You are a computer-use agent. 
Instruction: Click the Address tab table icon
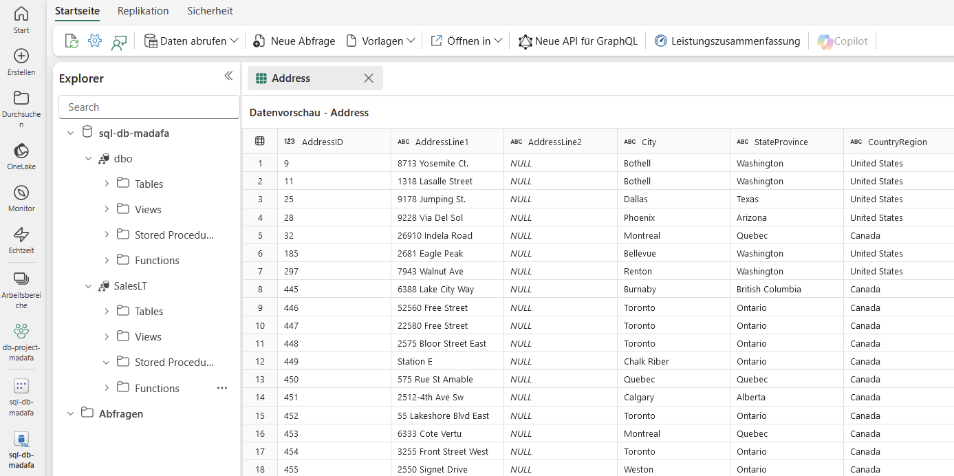click(x=261, y=78)
